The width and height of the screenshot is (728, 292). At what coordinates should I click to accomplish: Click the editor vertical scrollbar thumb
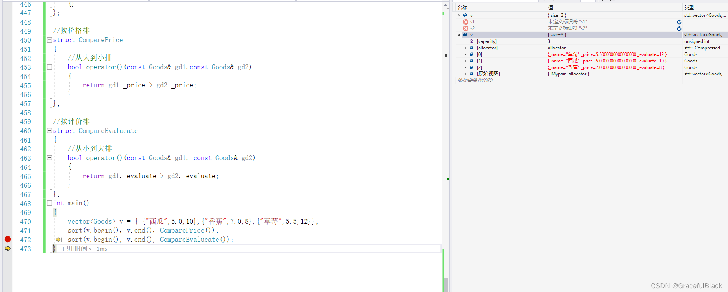445,284
